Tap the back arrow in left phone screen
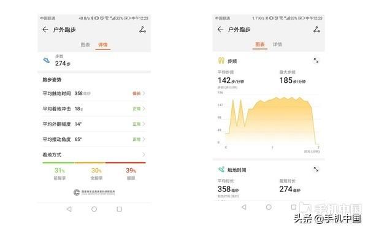The height and width of the screenshot is (230, 368). [x=45, y=29]
